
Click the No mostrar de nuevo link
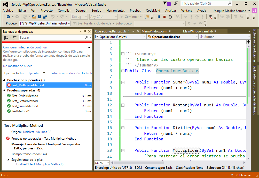(x=18, y=66)
